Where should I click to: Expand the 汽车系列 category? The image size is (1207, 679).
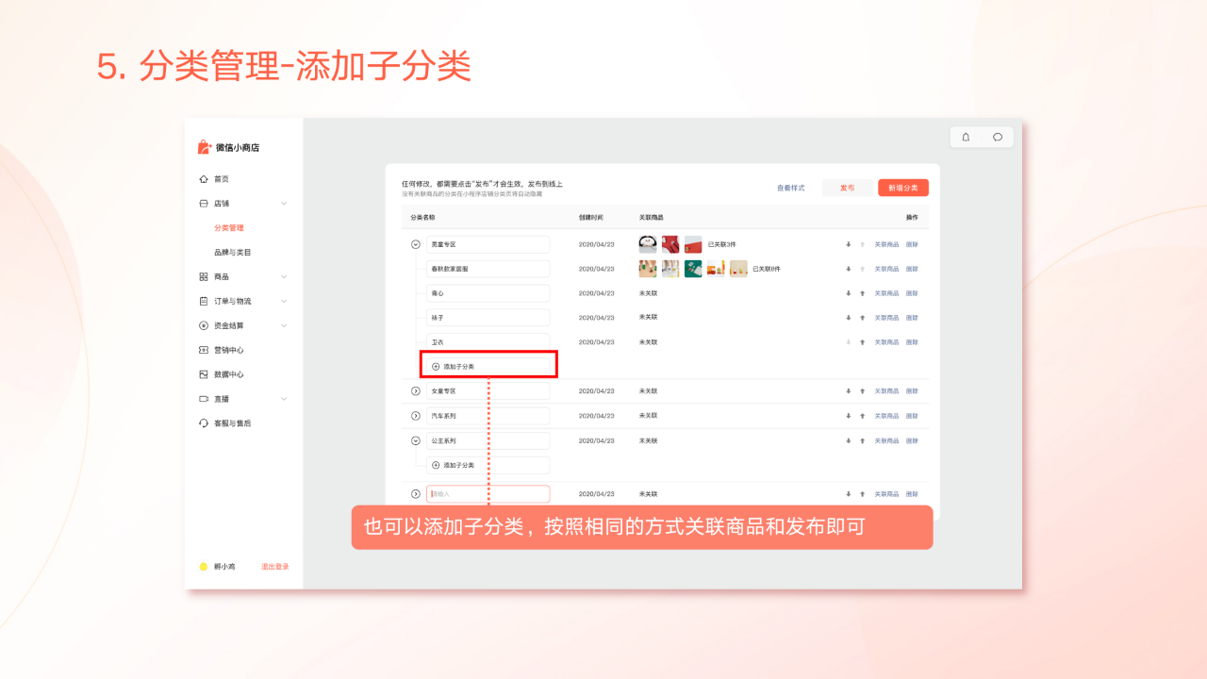(416, 416)
